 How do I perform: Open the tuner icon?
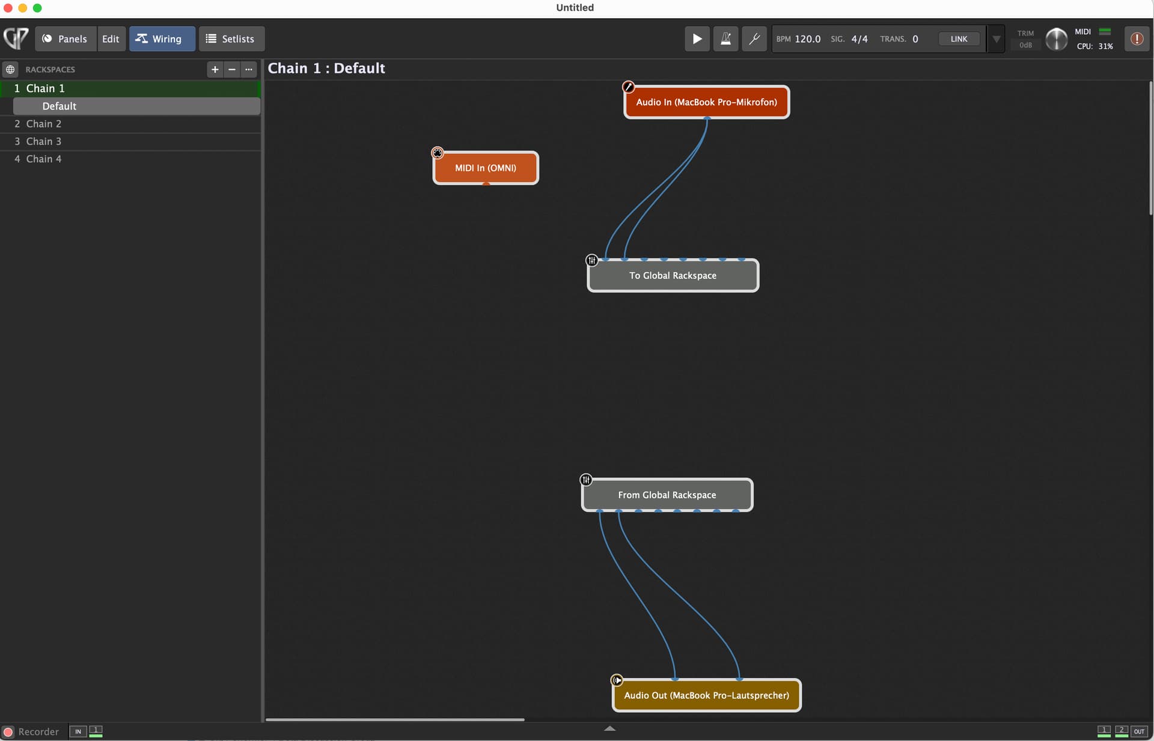coord(754,39)
